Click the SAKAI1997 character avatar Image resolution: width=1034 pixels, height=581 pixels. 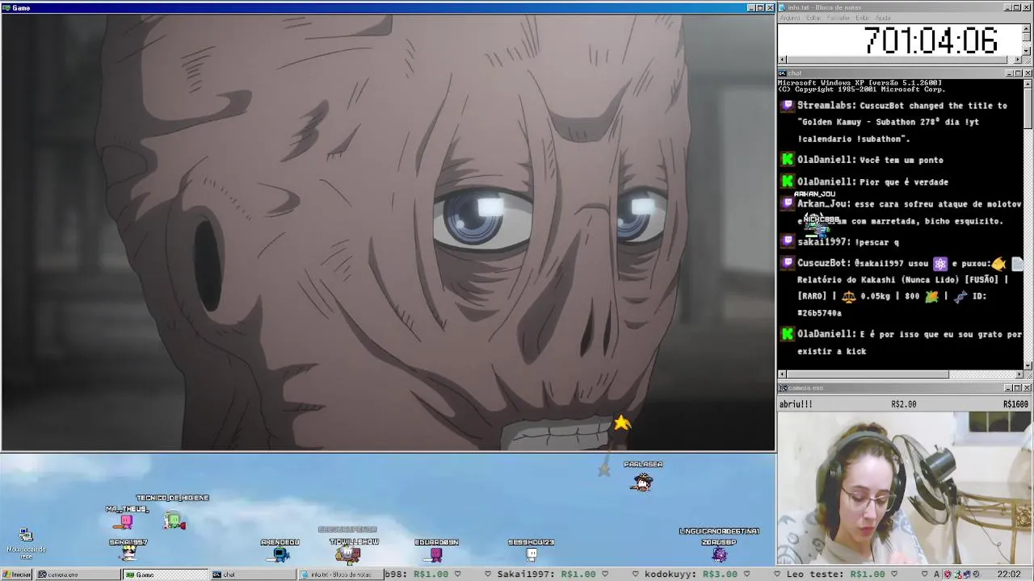point(128,553)
